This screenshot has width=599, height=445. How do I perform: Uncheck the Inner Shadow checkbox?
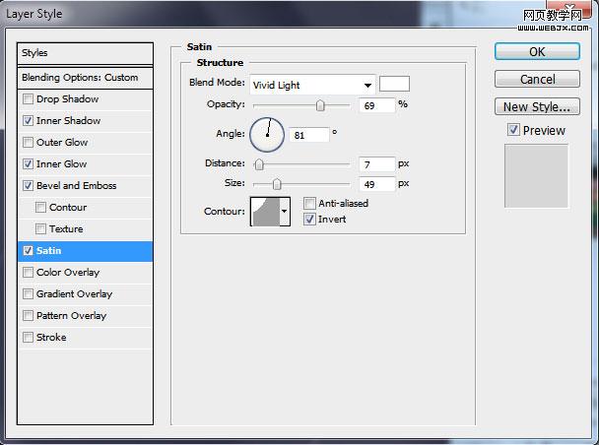[28, 121]
